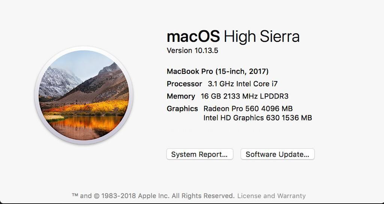This screenshot has height=204, width=384.
Task: Click the Processor label
Action: pos(184,84)
